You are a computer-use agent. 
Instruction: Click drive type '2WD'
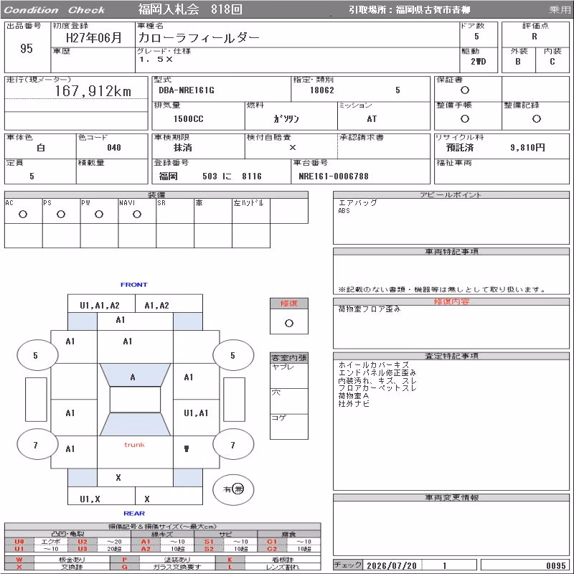pyautogui.click(x=478, y=62)
